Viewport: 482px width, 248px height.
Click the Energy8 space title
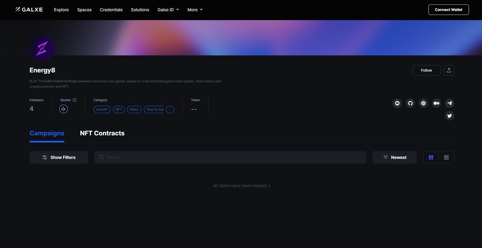coord(42,70)
